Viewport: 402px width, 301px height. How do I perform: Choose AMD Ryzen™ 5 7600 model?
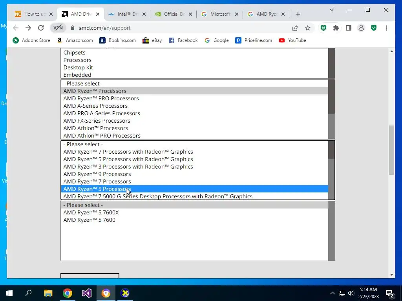click(194, 220)
